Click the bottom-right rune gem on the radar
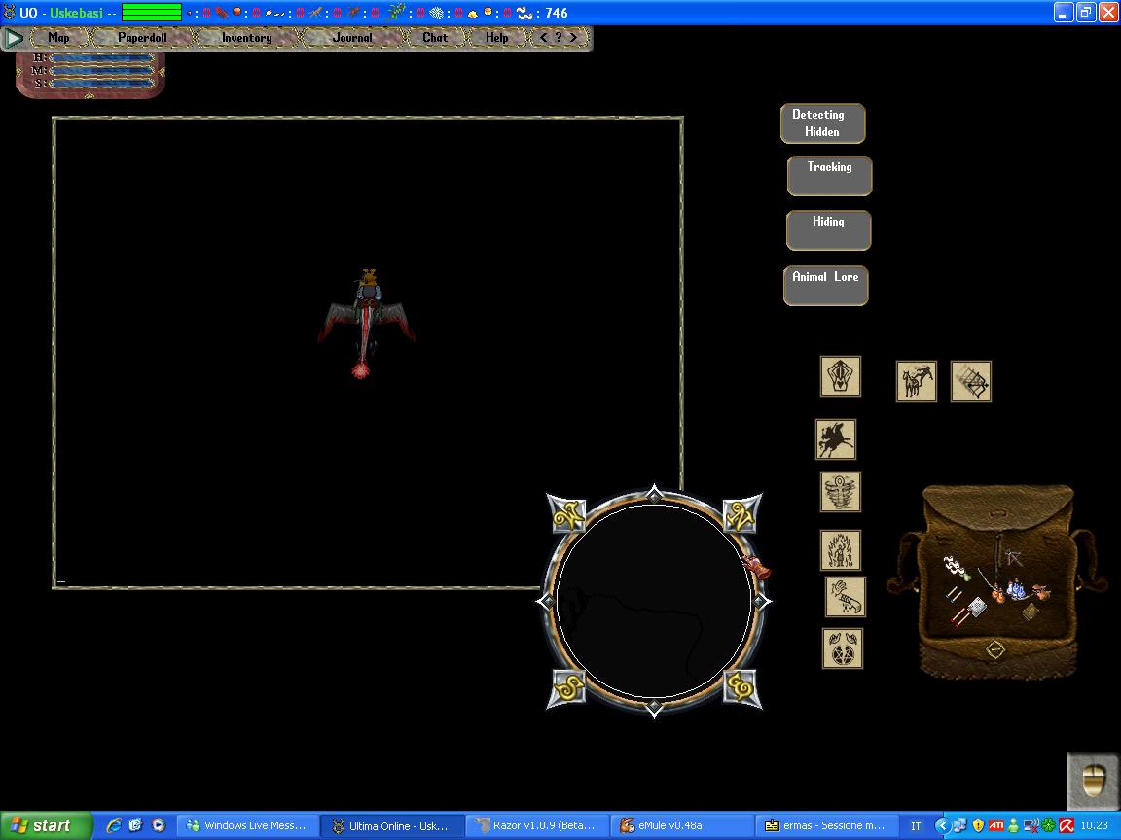 741,688
